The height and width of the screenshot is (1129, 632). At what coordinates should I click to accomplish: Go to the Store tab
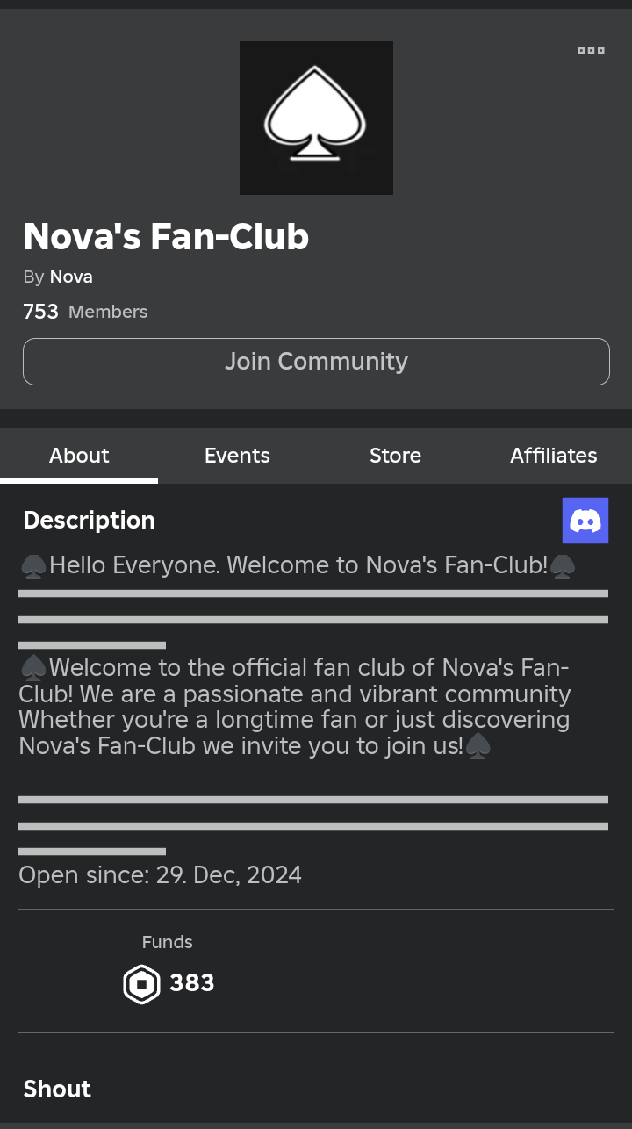pyautogui.click(x=395, y=456)
